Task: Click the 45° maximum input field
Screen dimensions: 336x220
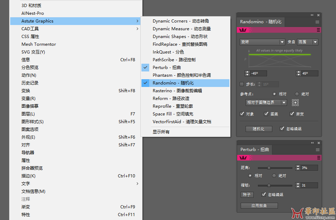Action: [310, 73]
